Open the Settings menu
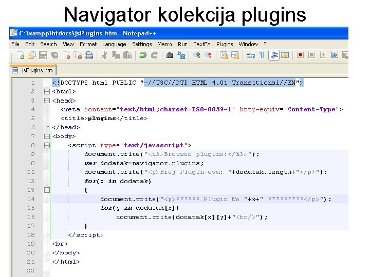The image size is (370, 277). pos(142,44)
